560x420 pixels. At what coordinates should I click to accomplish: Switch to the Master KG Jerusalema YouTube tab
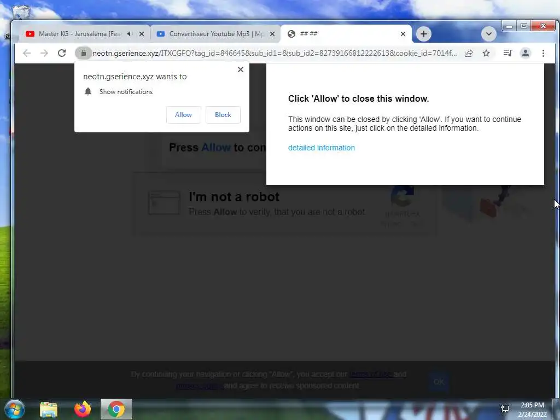click(80, 34)
